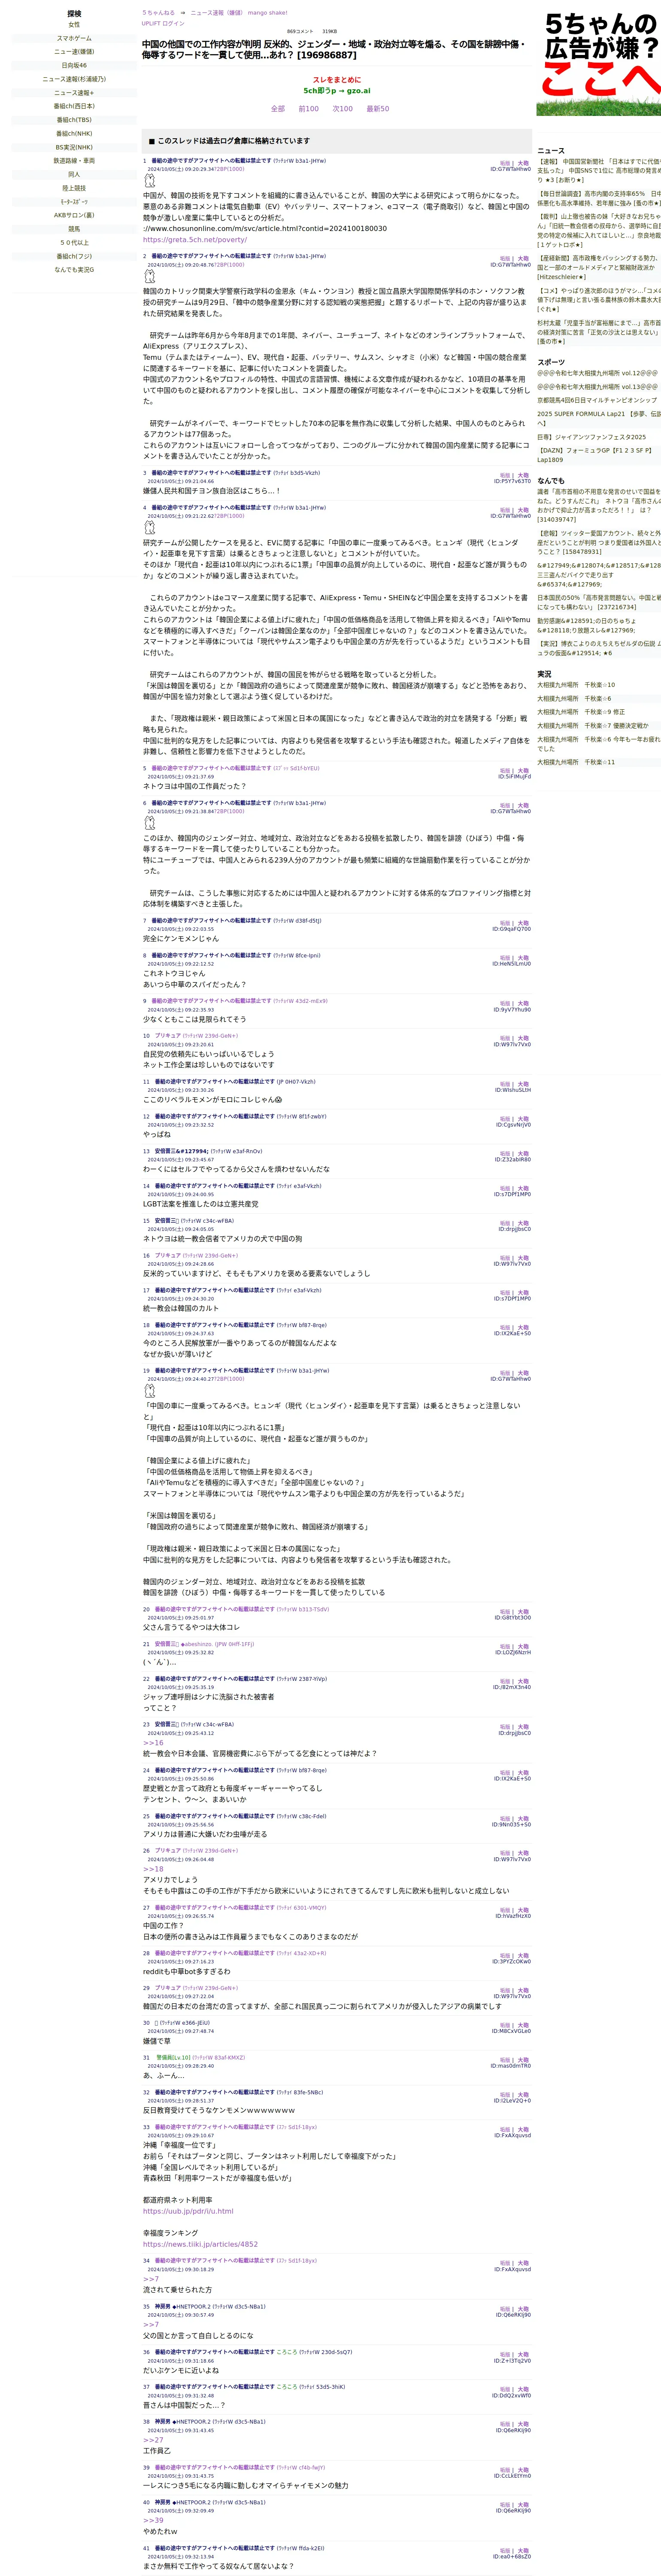
Task: Click the 大砲 link on post 1
Action: coord(523,163)
